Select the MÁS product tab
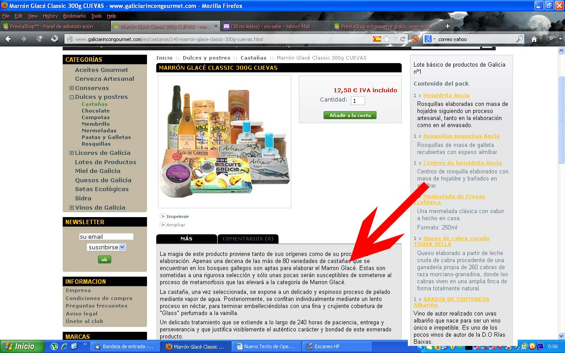The image size is (565, 353). [187, 239]
